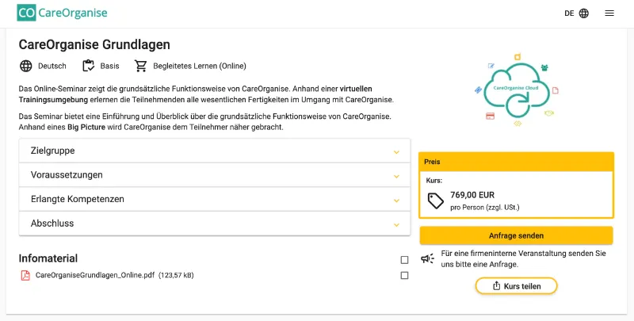Expand the Zielgruppe section
The image size is (634, 321).
point(215,151)
